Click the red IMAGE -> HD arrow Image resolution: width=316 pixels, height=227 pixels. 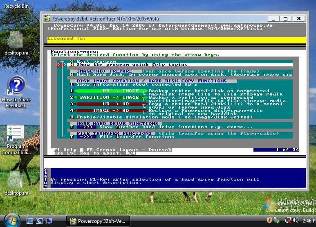point(111,111)
